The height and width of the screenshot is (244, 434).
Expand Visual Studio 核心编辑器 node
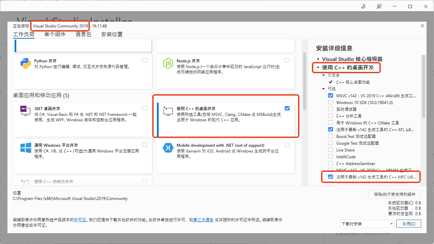click(318, 59)
